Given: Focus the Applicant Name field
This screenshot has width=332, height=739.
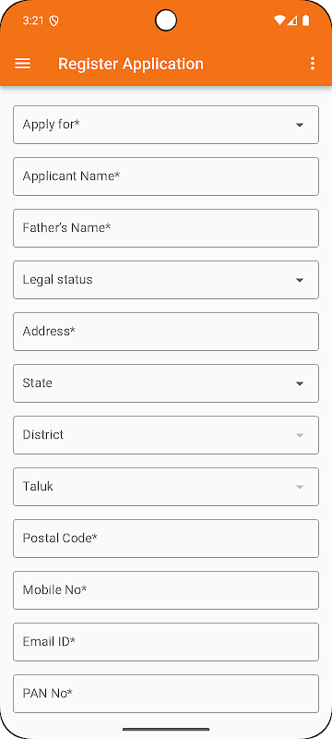Looking at the screenshot, I should 166,176.
